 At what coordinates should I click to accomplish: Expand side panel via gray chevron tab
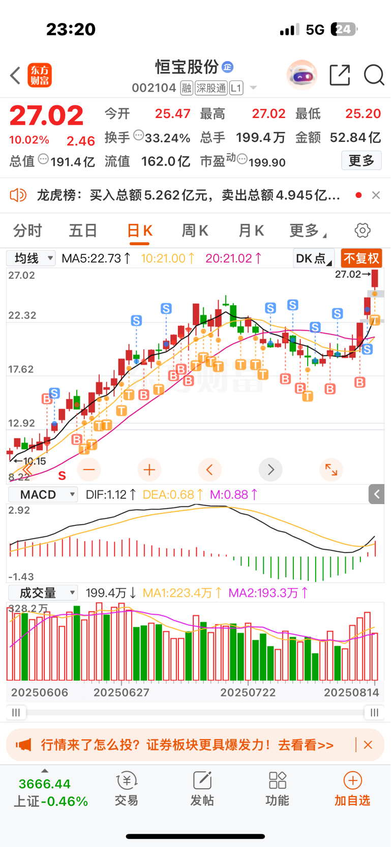point(376,494)
